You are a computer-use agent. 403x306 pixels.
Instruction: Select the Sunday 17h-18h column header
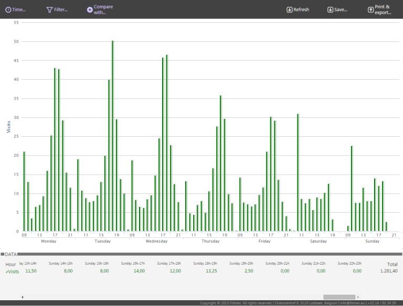169,264
